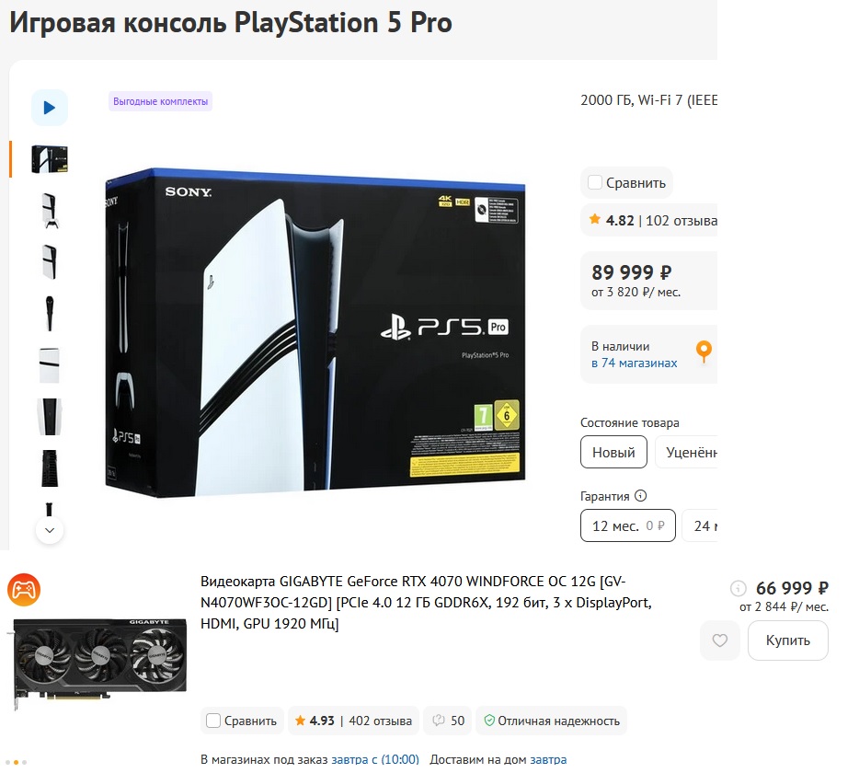Select the 12 мес. warranty option
Viewport: 859px width, 773px height.
(x=628, y=525)
